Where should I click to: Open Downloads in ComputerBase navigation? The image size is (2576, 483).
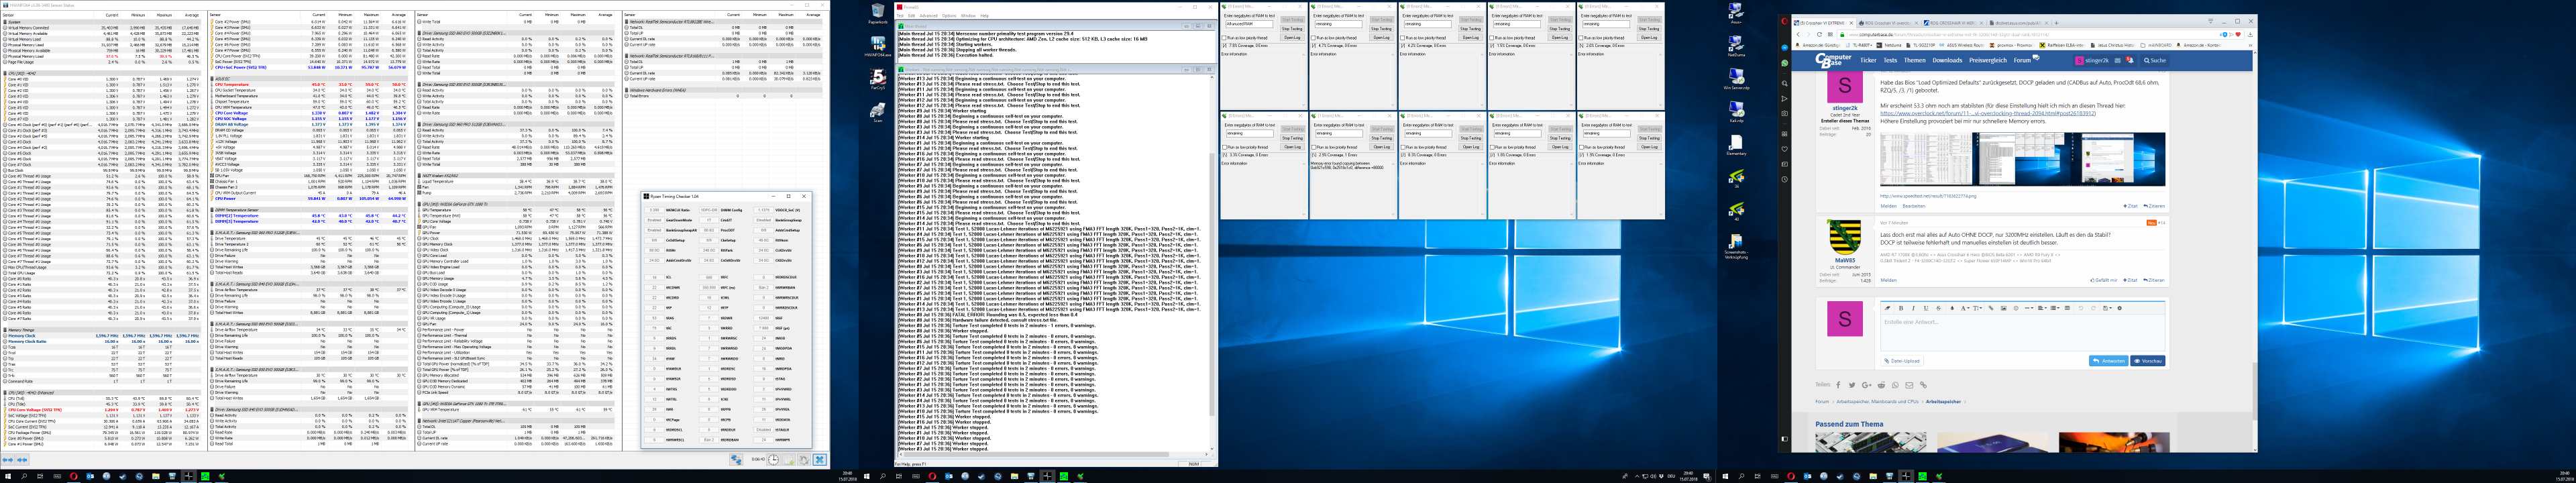pyautogui.click(x=1947, y=61)
